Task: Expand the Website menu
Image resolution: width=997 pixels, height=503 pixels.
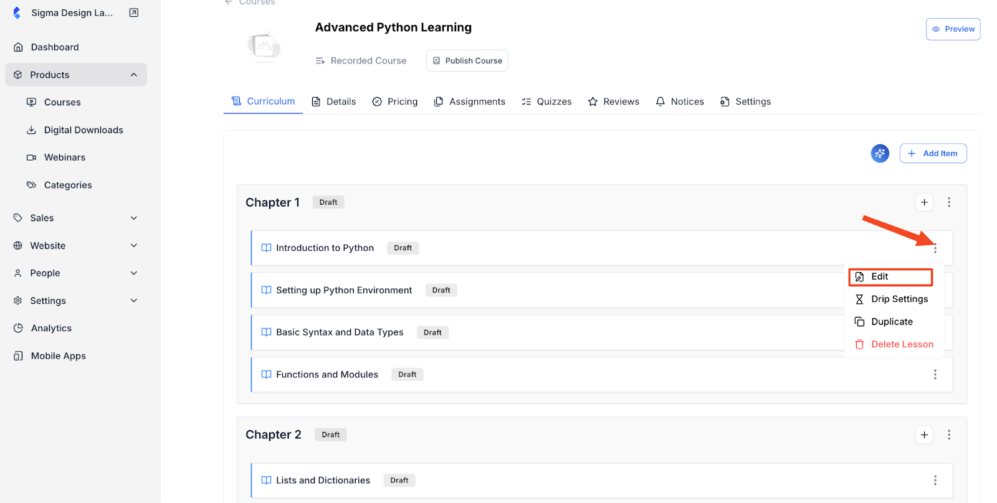Action: pos(76,245)
